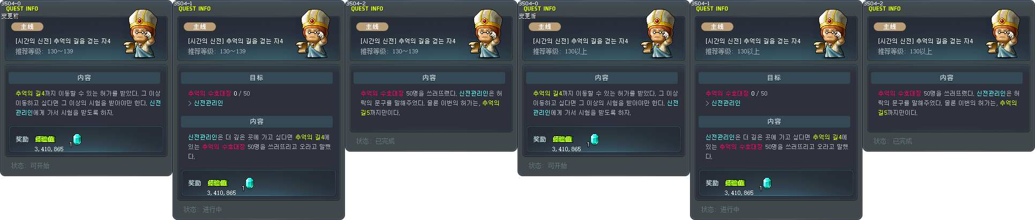Click crystal reward in 3504-1 panel with level 130~139

click(249, 183)
